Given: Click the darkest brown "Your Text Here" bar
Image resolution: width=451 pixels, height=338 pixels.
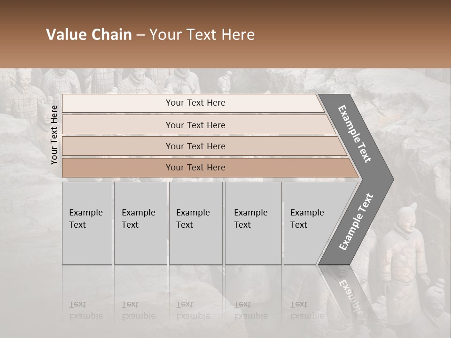Looking at the screenshot, I should (195, 168).
